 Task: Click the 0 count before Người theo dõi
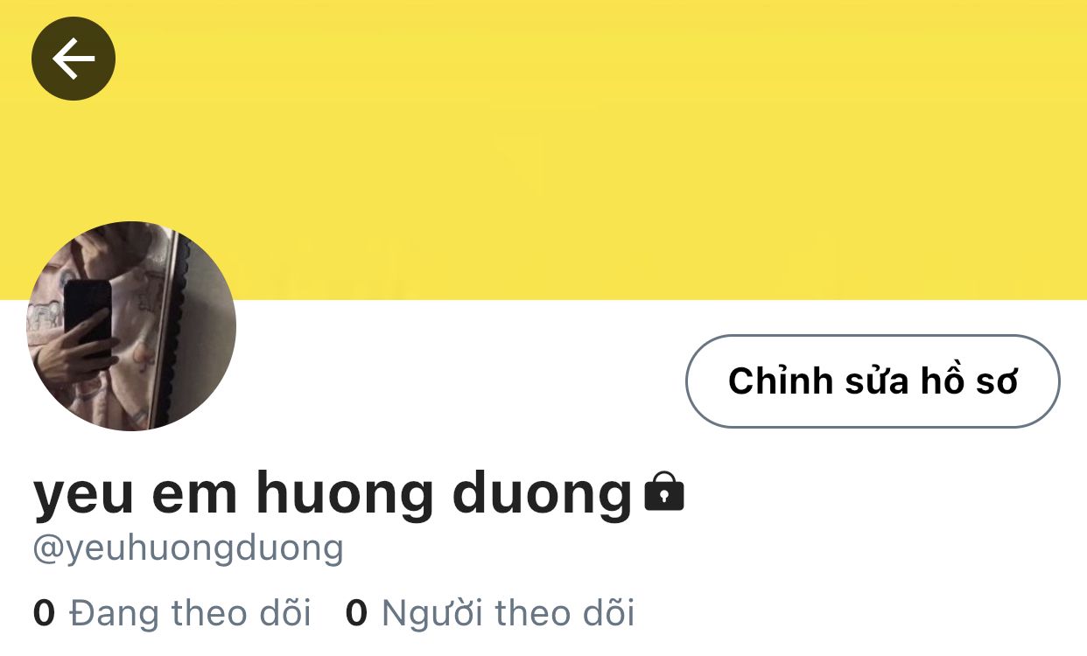click(x=356, y=613)
